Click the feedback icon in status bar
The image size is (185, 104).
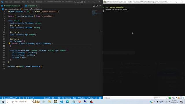[x=96, y=98]
